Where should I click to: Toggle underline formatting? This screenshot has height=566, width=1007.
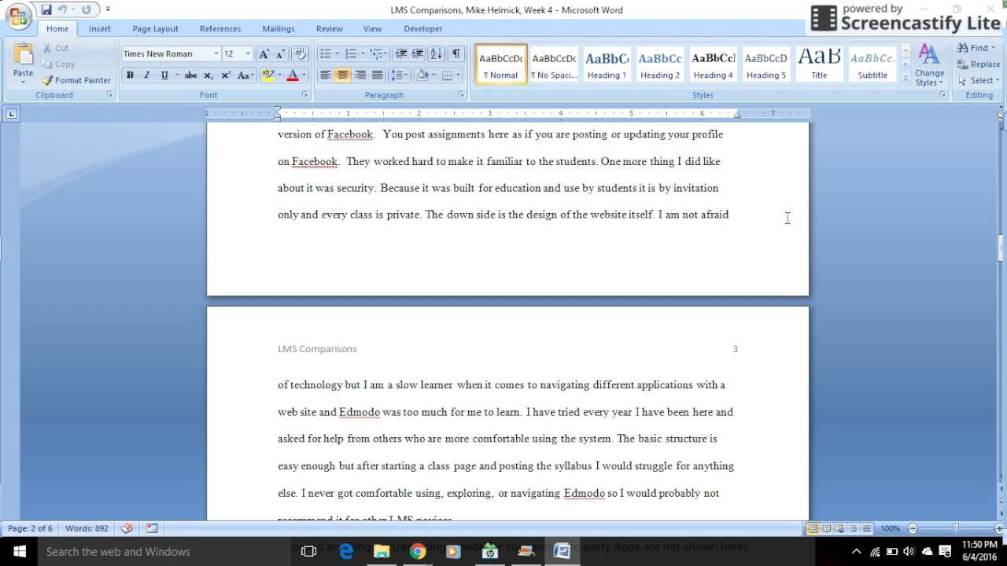point(164,75)
